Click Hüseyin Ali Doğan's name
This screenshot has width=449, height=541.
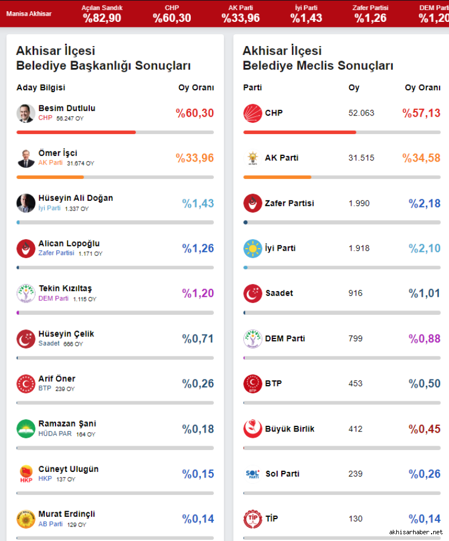click(x=76, y=198)
